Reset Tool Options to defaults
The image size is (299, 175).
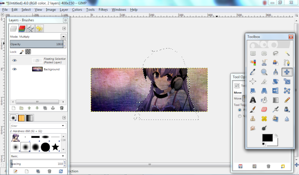click(x=283, y=166)
